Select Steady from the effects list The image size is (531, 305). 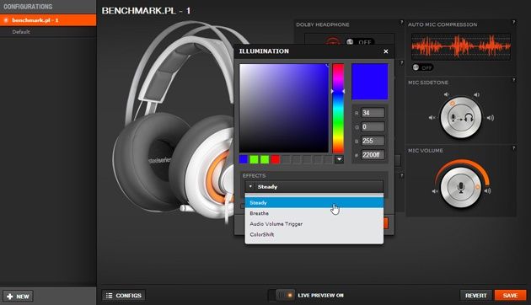314,203
